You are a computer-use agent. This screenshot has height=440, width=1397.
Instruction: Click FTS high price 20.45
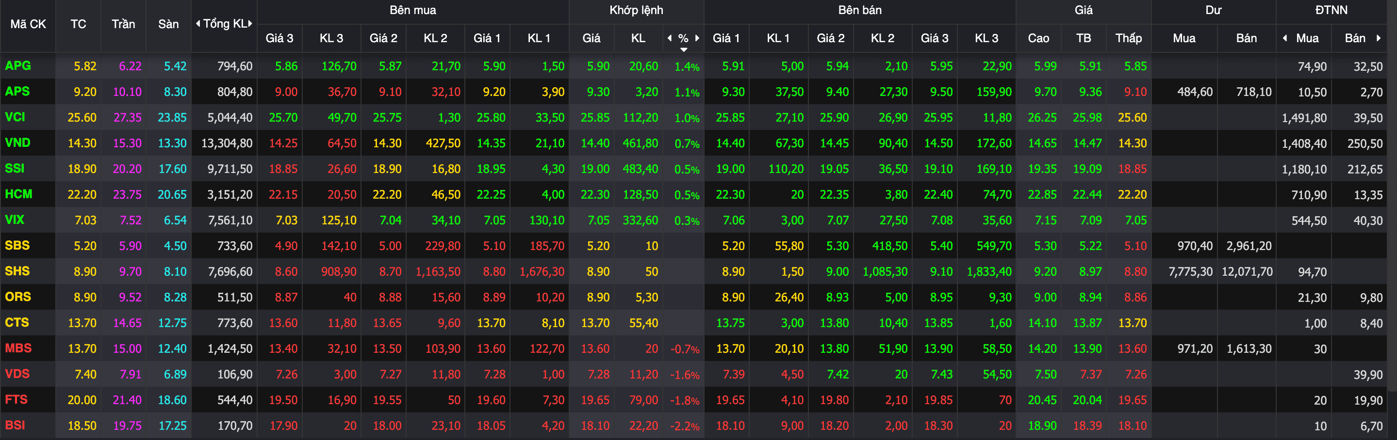[x=1042, y=400]
